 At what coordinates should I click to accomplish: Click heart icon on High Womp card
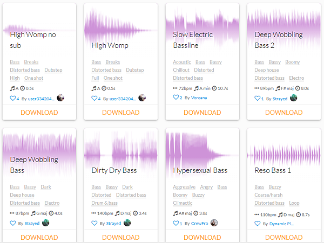(x=94, y=98)
